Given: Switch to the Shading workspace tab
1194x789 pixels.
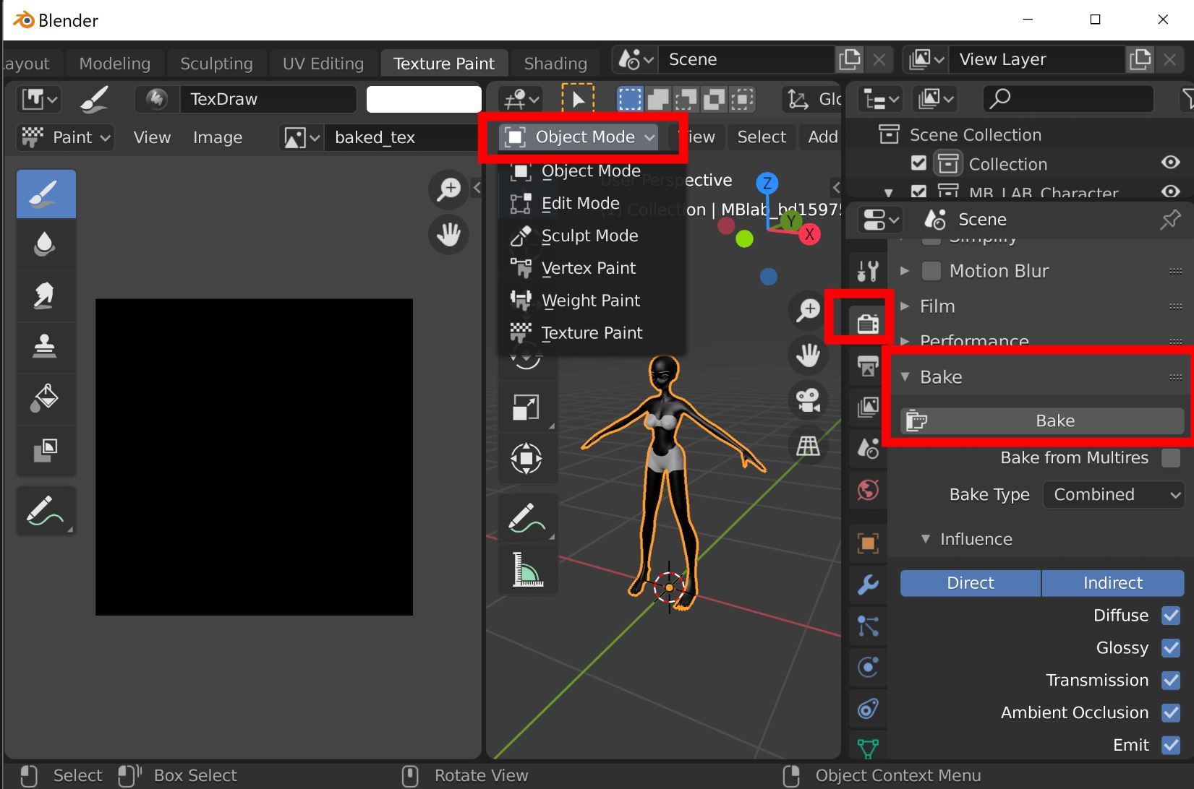Looking at the screenshot, I should [555, 63].
